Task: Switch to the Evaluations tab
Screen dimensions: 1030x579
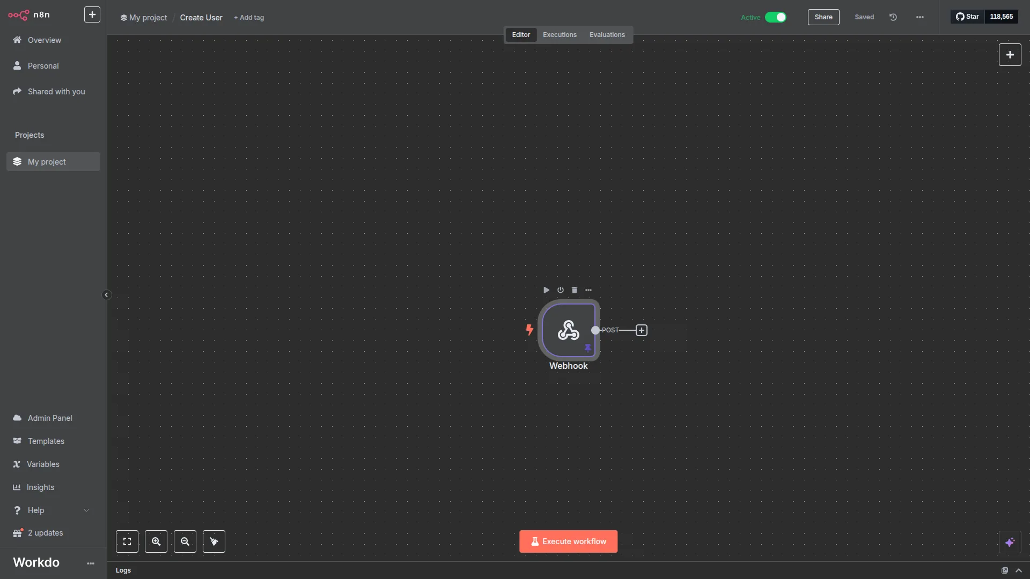Action: click(607, 35)
